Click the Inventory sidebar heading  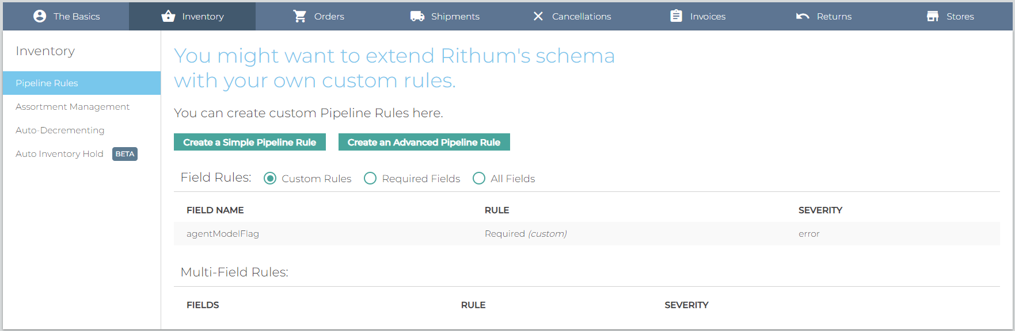tap(45, 51)
